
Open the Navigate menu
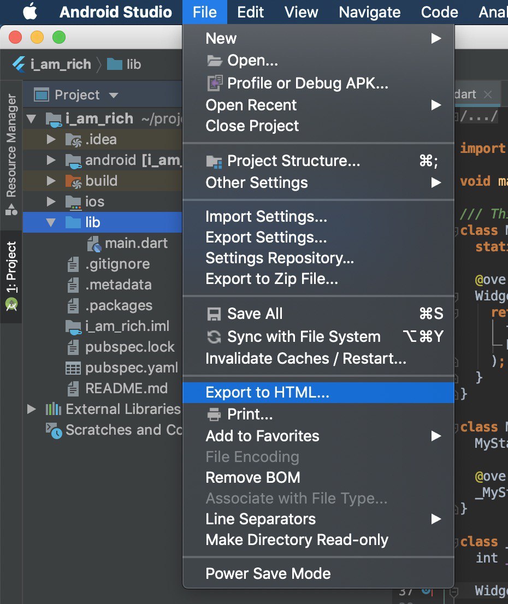[370, 13]
